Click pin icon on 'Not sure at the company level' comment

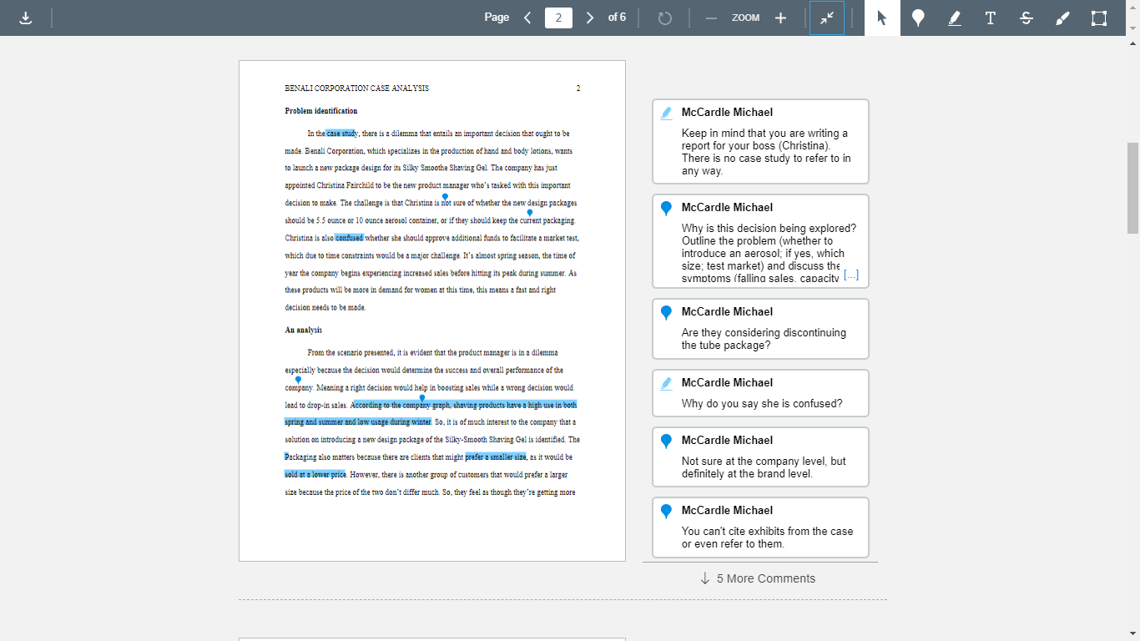(x=666, y=442)
